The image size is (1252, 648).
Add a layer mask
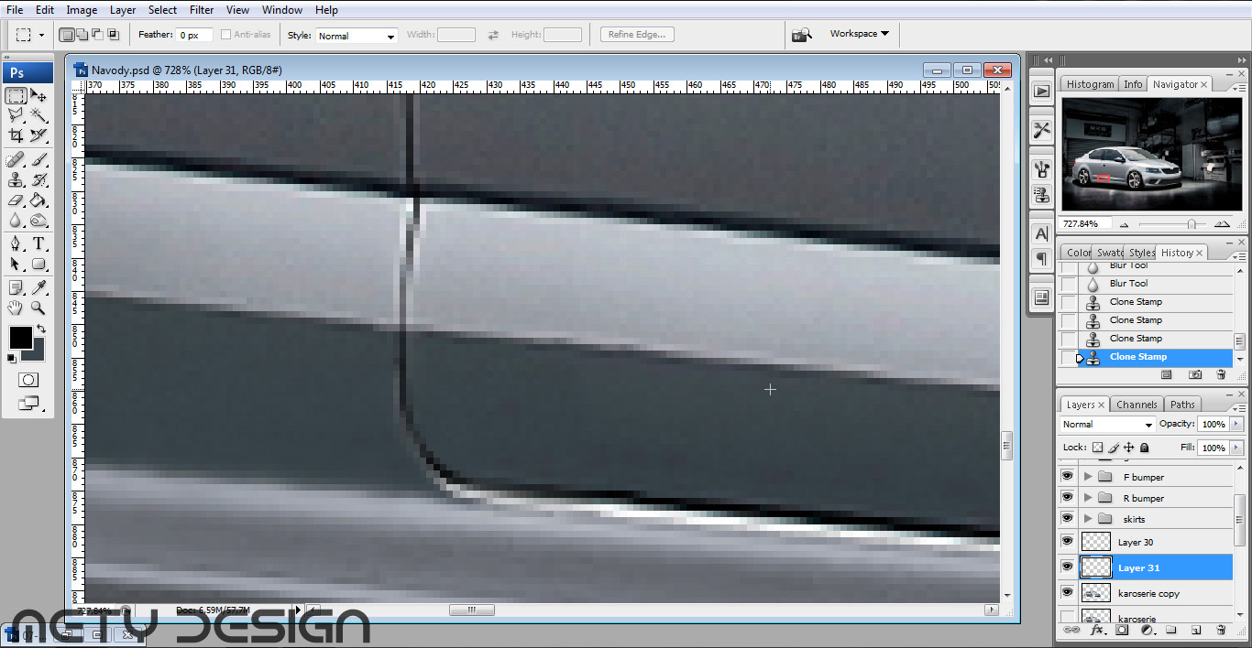[1122, 630]
